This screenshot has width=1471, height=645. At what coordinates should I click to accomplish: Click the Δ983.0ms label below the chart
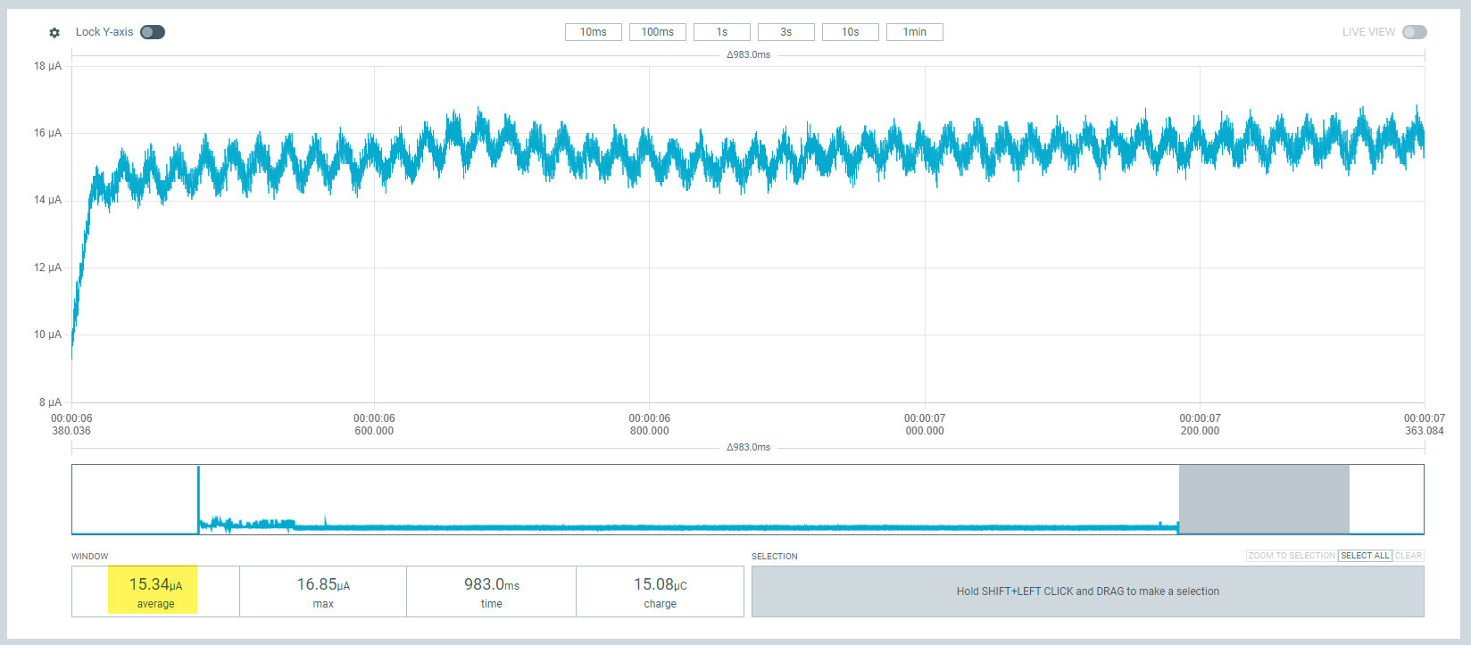pyautogui.click(x=748, y=447)
